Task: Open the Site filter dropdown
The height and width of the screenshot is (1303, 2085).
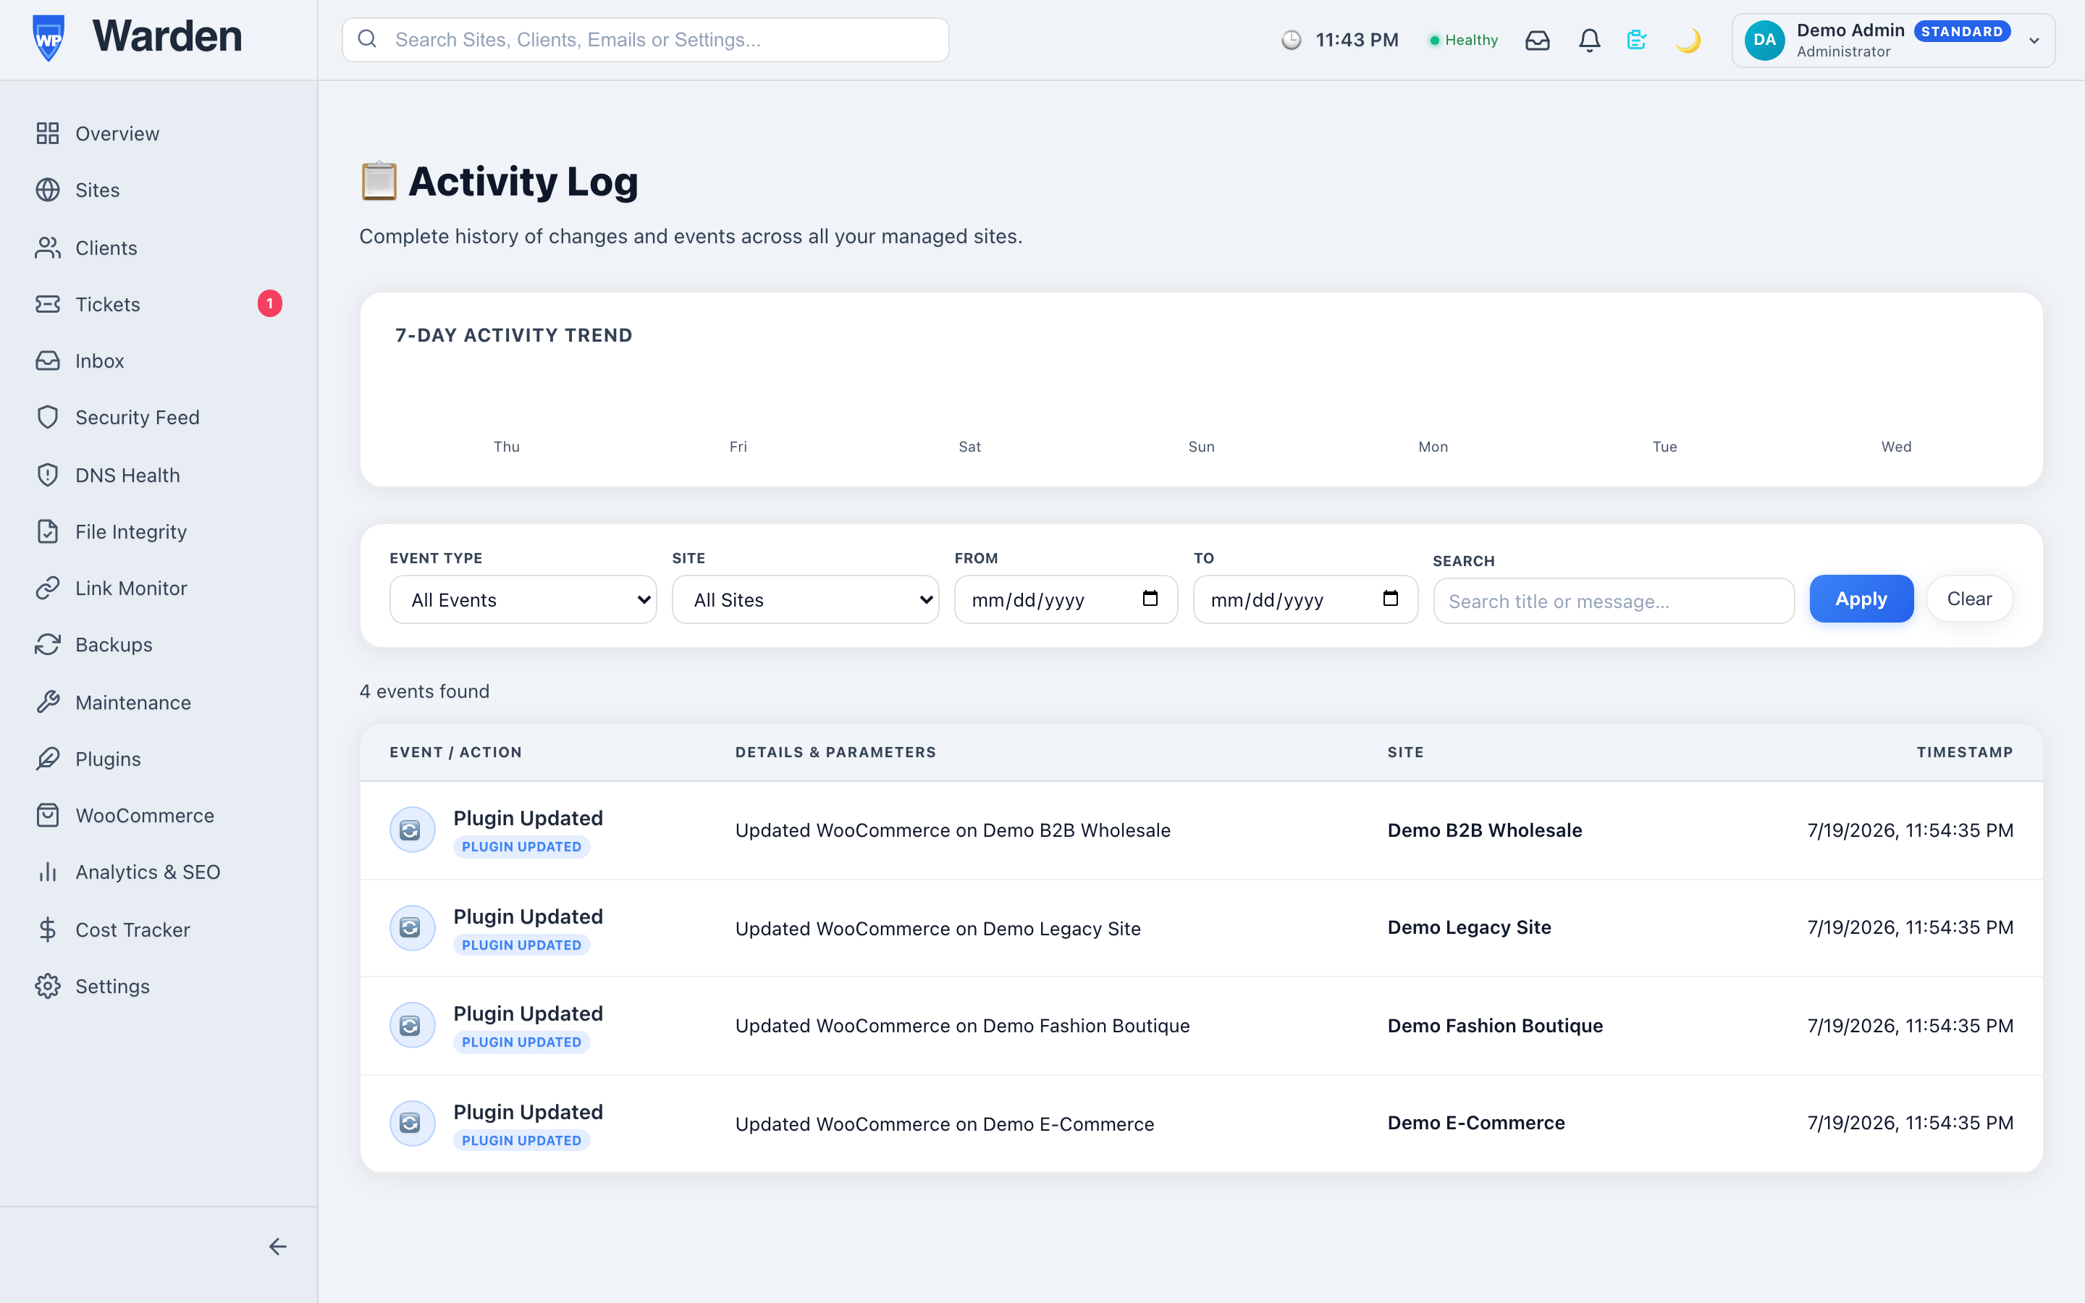Action: (806, 600)
